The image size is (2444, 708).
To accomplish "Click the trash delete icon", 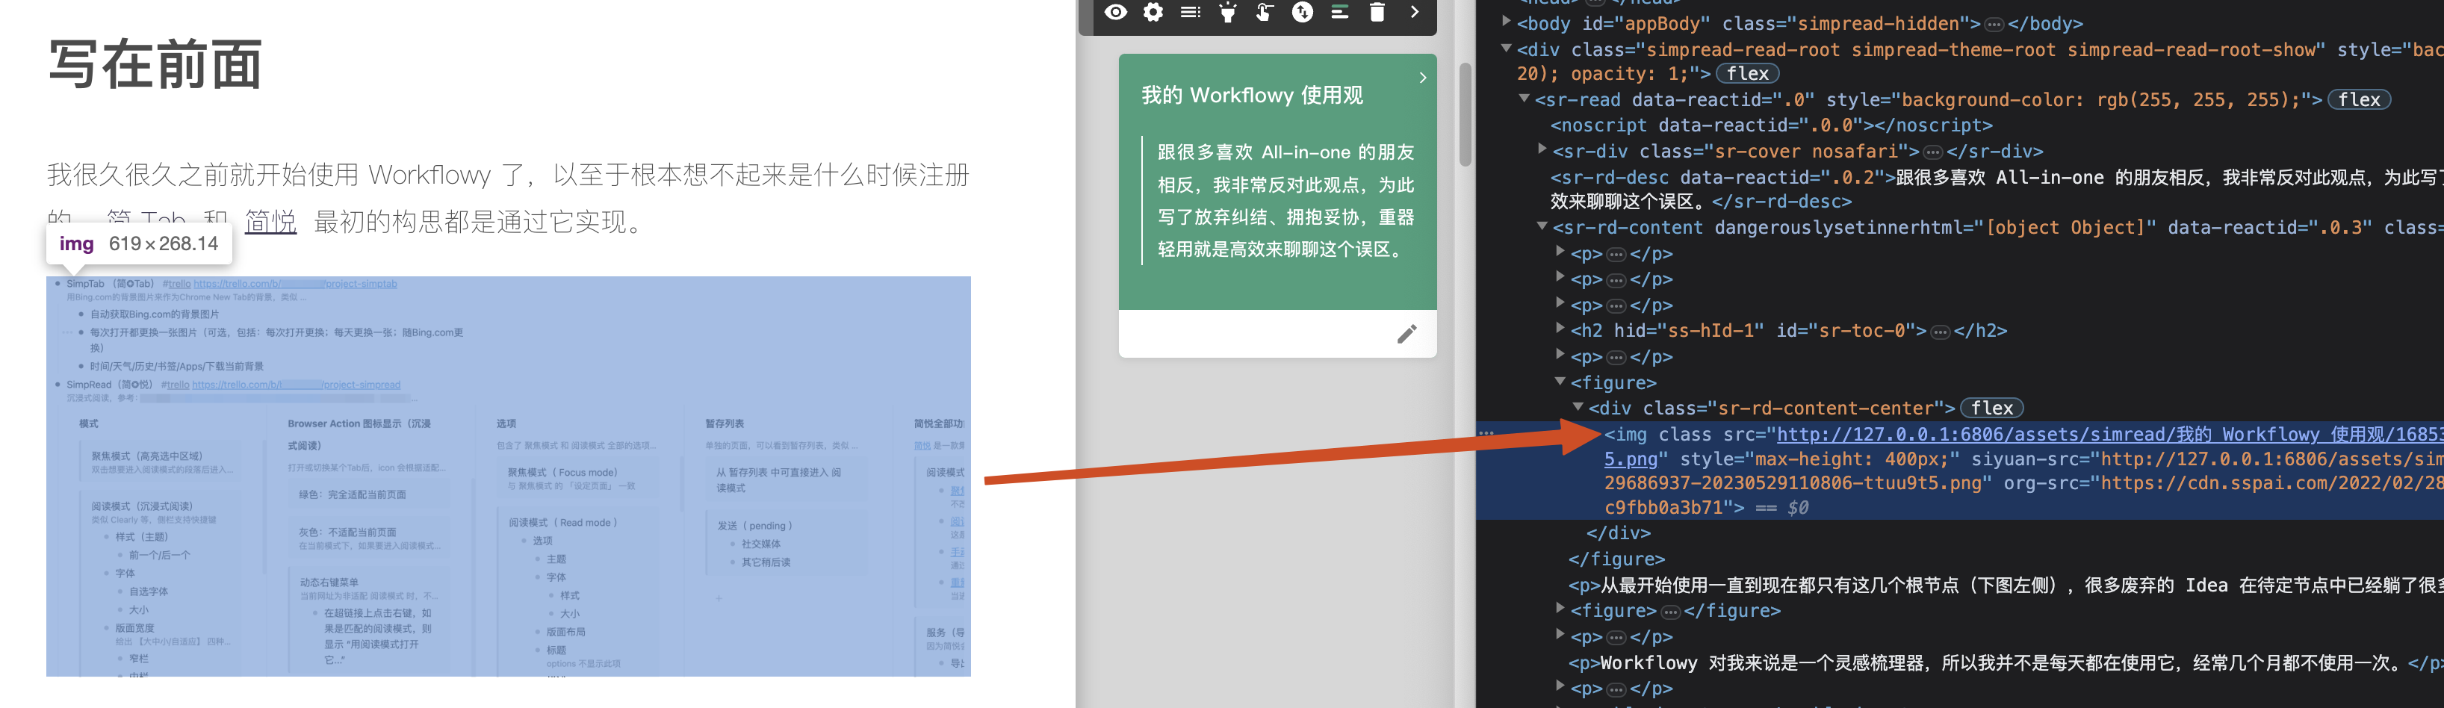I will tap(1377, 13).
